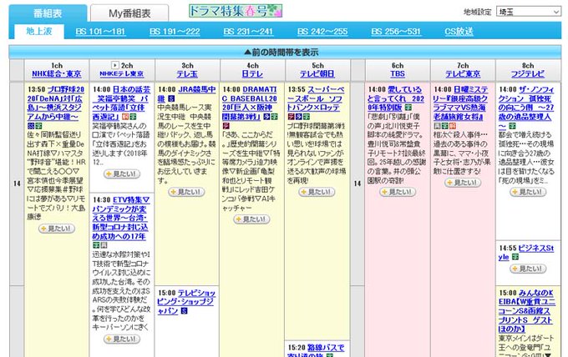568x357 pixels.
Task: Click 見たい! for DRAMATIC BASEBALL 巨人×阪神
Action: click(x=251, y=219)
